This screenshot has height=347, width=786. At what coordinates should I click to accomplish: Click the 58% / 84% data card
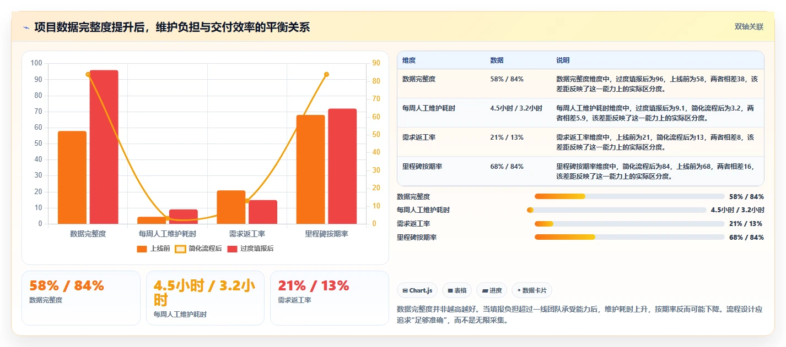[x=81, y=298]
